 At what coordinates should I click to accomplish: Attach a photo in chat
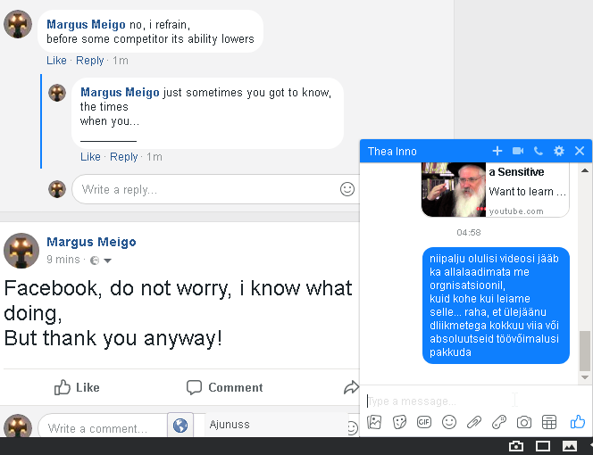pyautogui.click(x=374, y=422)
